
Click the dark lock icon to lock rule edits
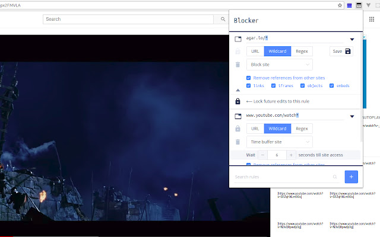tap(237, 101)
